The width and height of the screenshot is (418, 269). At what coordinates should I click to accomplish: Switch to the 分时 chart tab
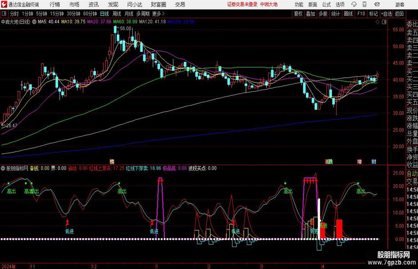14,14
